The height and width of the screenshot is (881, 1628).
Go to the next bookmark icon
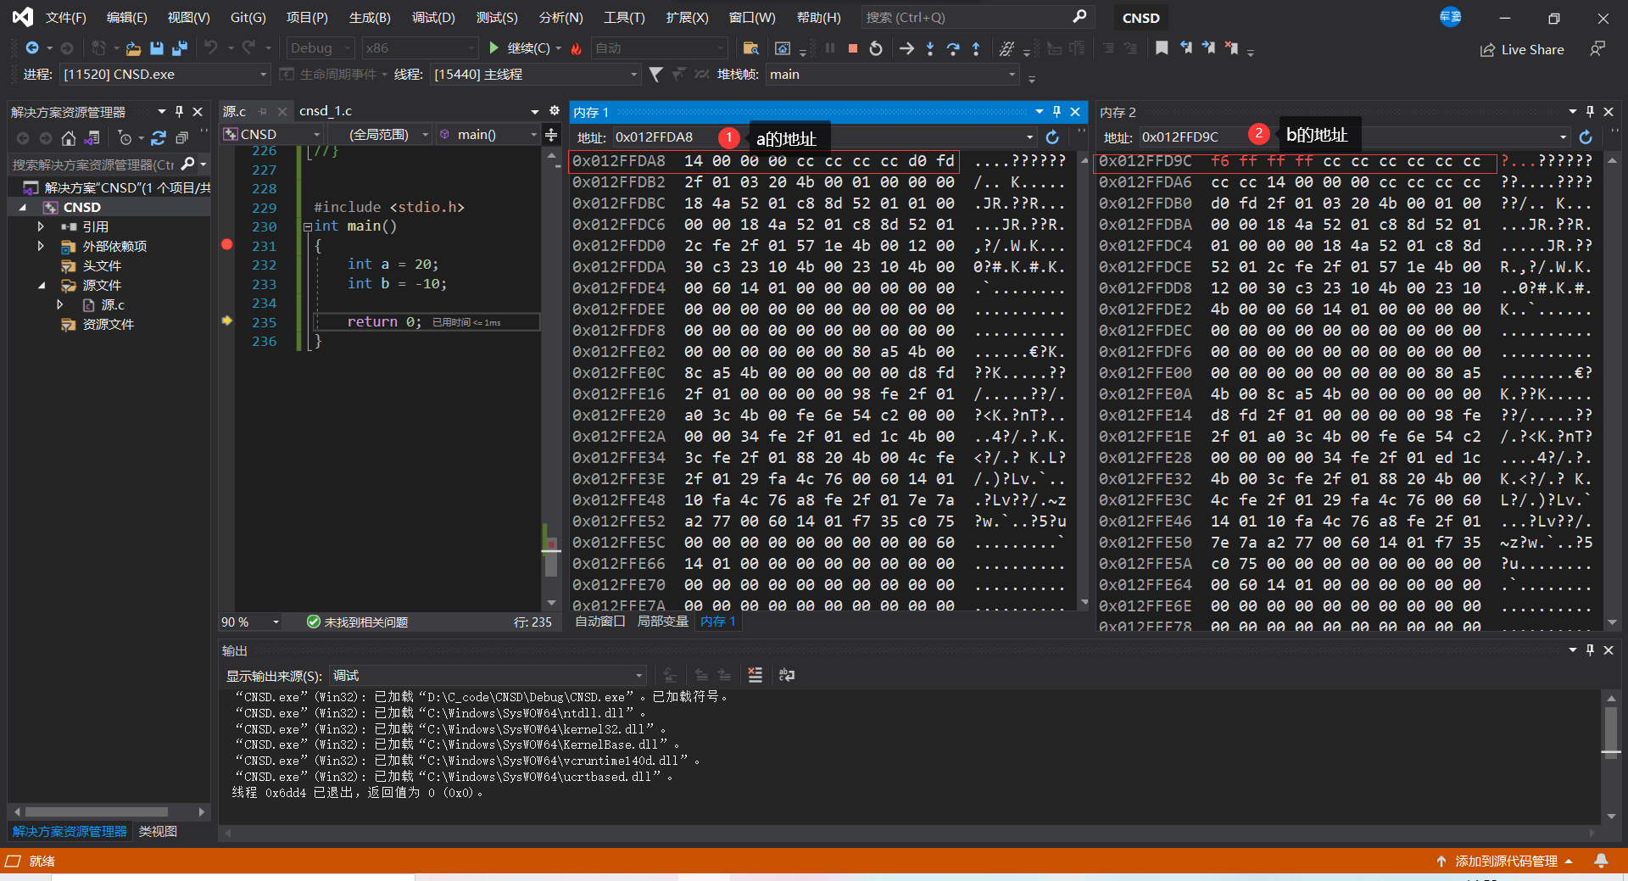tap(1208, 48)
